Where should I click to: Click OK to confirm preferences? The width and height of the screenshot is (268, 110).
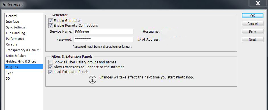253,16
